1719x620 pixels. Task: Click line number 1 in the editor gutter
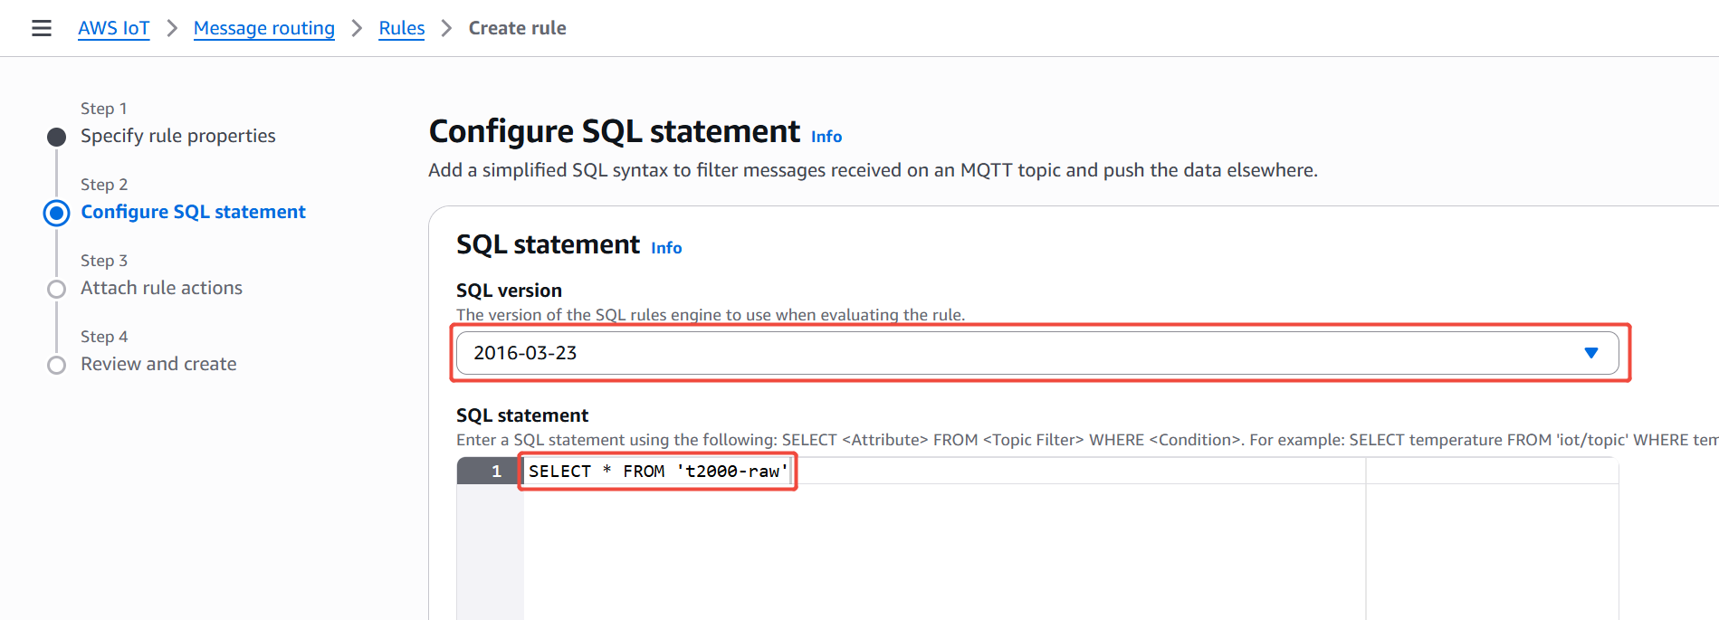[495, 472]
